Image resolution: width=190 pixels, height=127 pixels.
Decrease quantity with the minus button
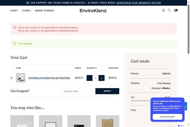tap(89, 78)
